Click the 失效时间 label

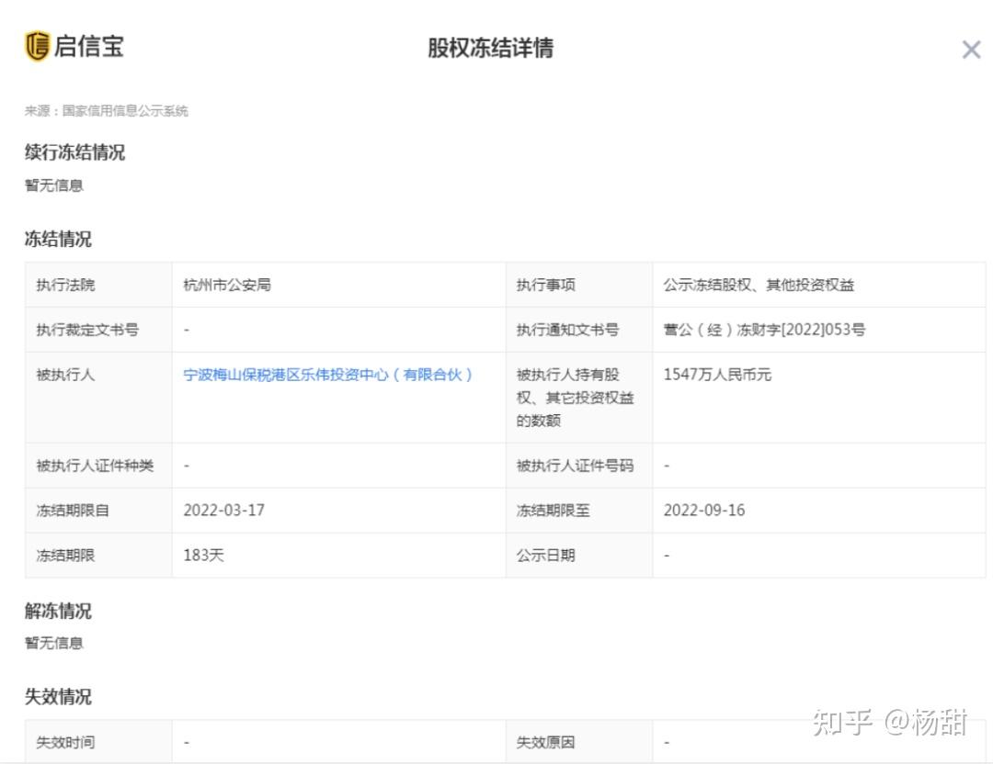pyautogui.click(x=65, y=742)
